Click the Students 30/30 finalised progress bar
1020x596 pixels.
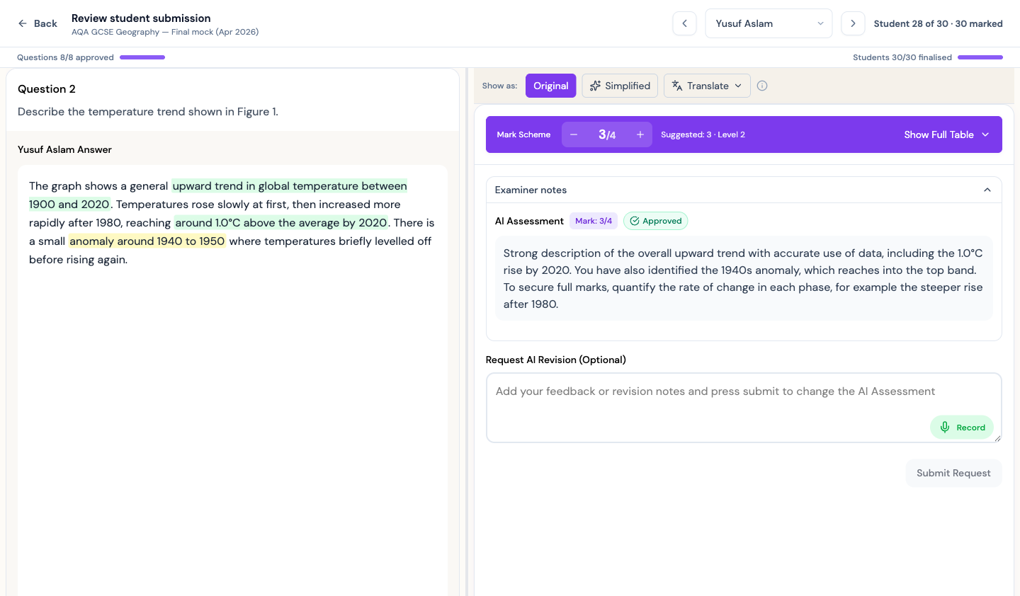[980, 57]
